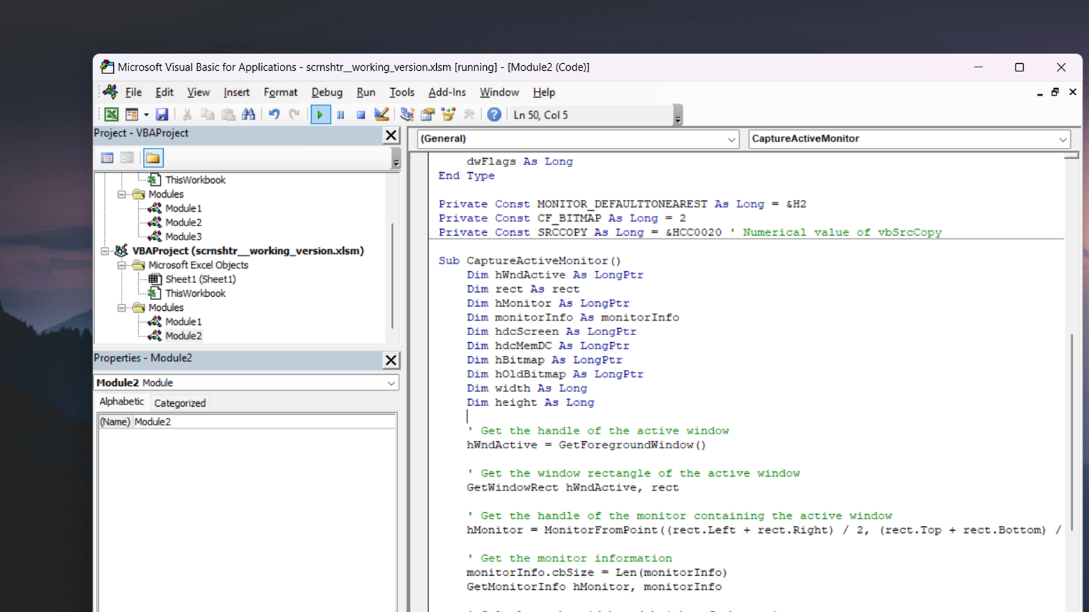Screen dimensions: 1089x612
Task: Click the Project Explorer toolbar overflow arrow
Action: coord(396,159)
